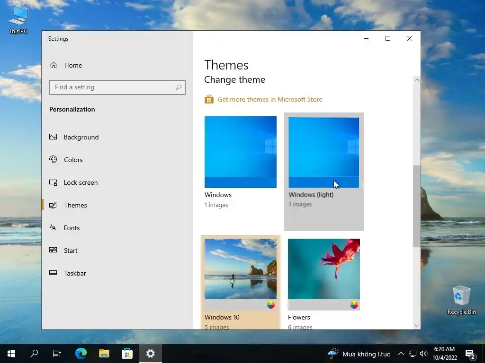This screenshot has height=363, width=485.
Task: Open taskbar Search
Action: [34, 354]
